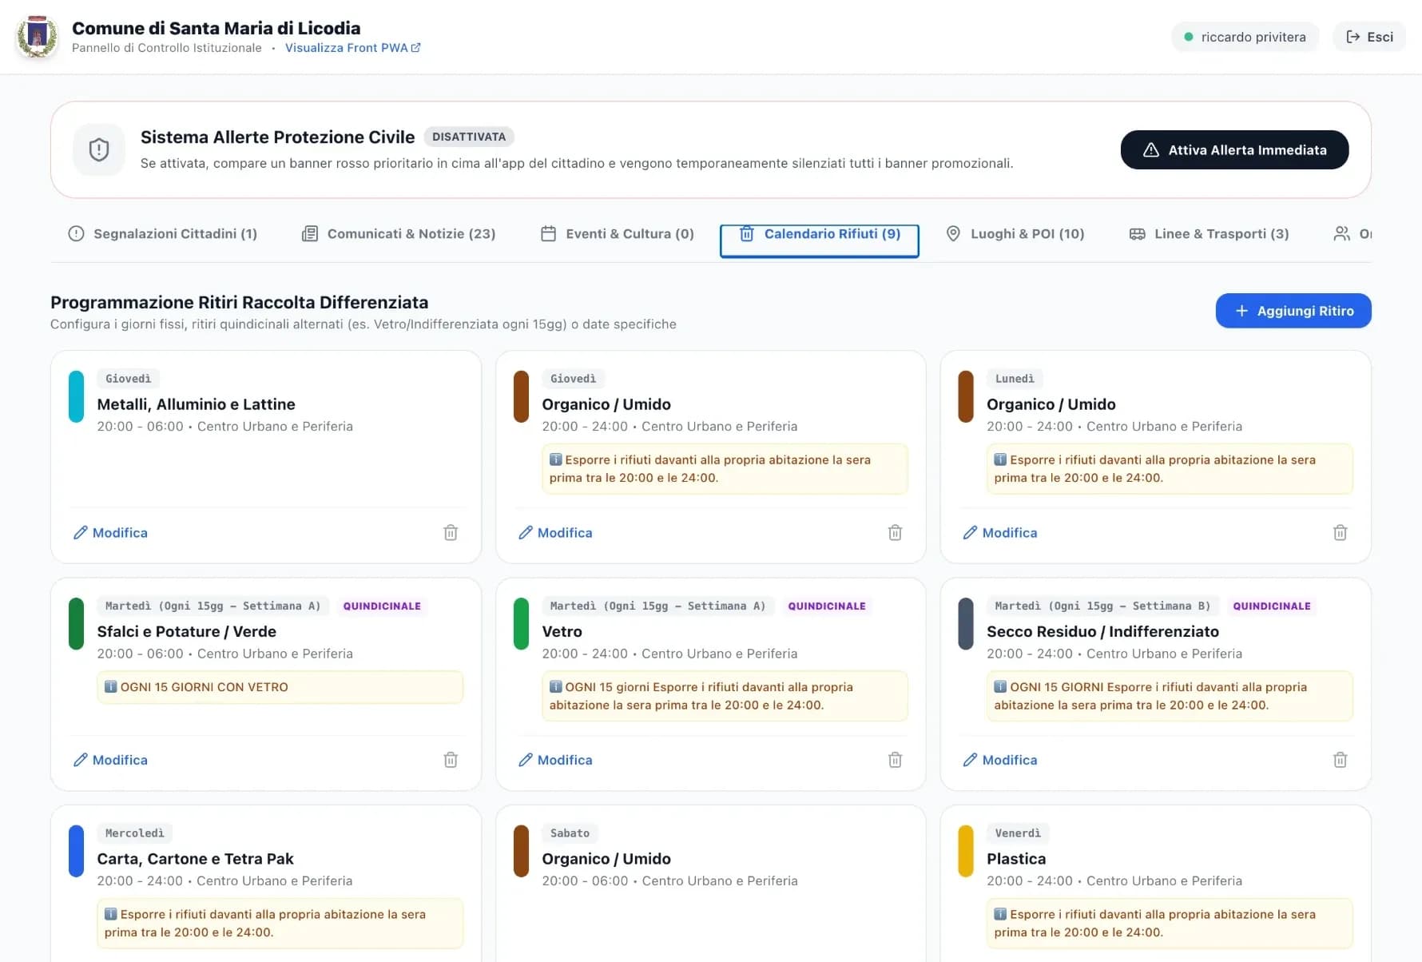Click the Plastica card title
The width and height of the screenshot is (1422, 962).
click(x=1016, y=859)
